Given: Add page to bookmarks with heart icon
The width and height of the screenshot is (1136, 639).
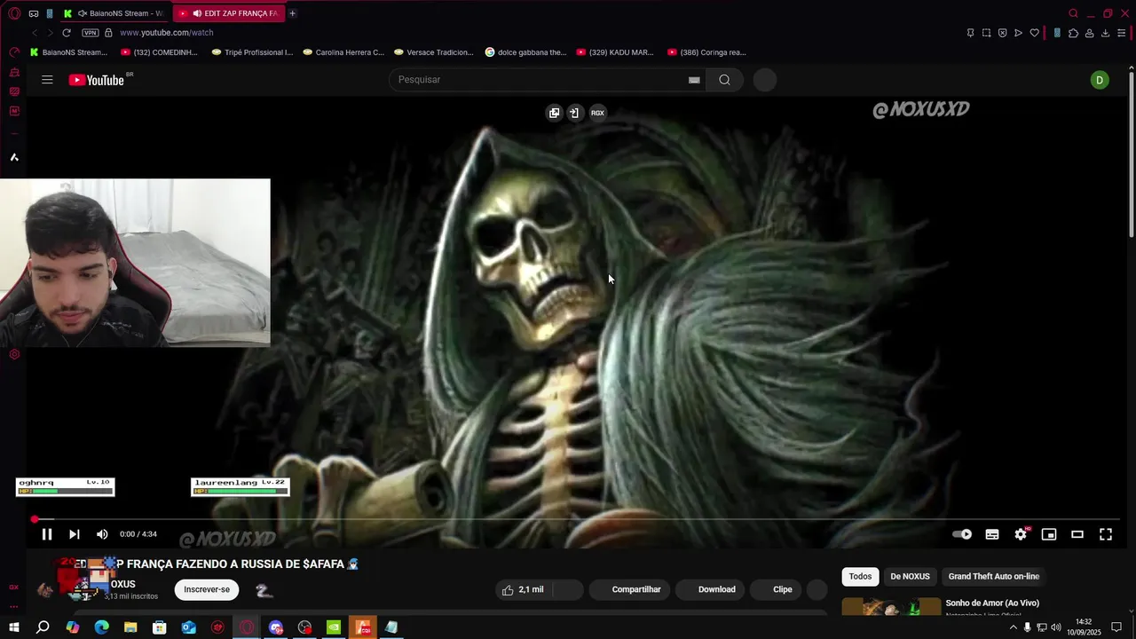Looking at the screenshot, I should point(1034,33).
